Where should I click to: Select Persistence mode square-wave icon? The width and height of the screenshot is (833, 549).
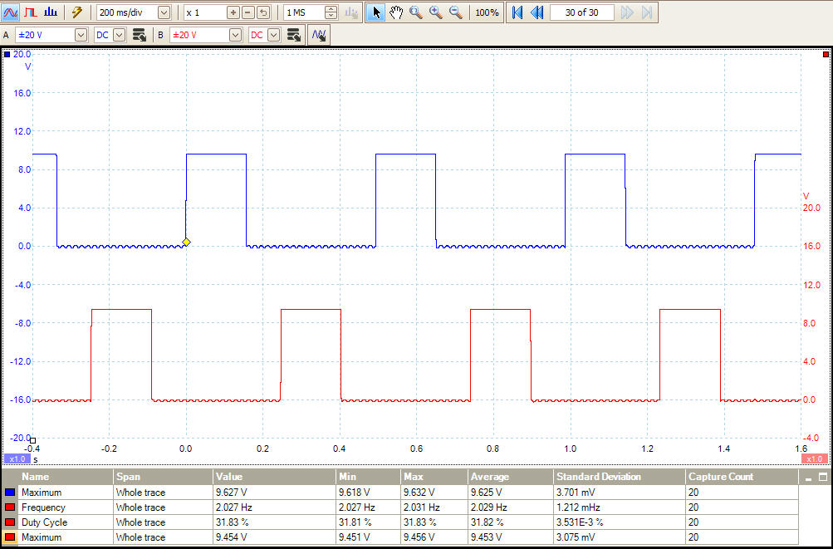(x=30, y=12)
